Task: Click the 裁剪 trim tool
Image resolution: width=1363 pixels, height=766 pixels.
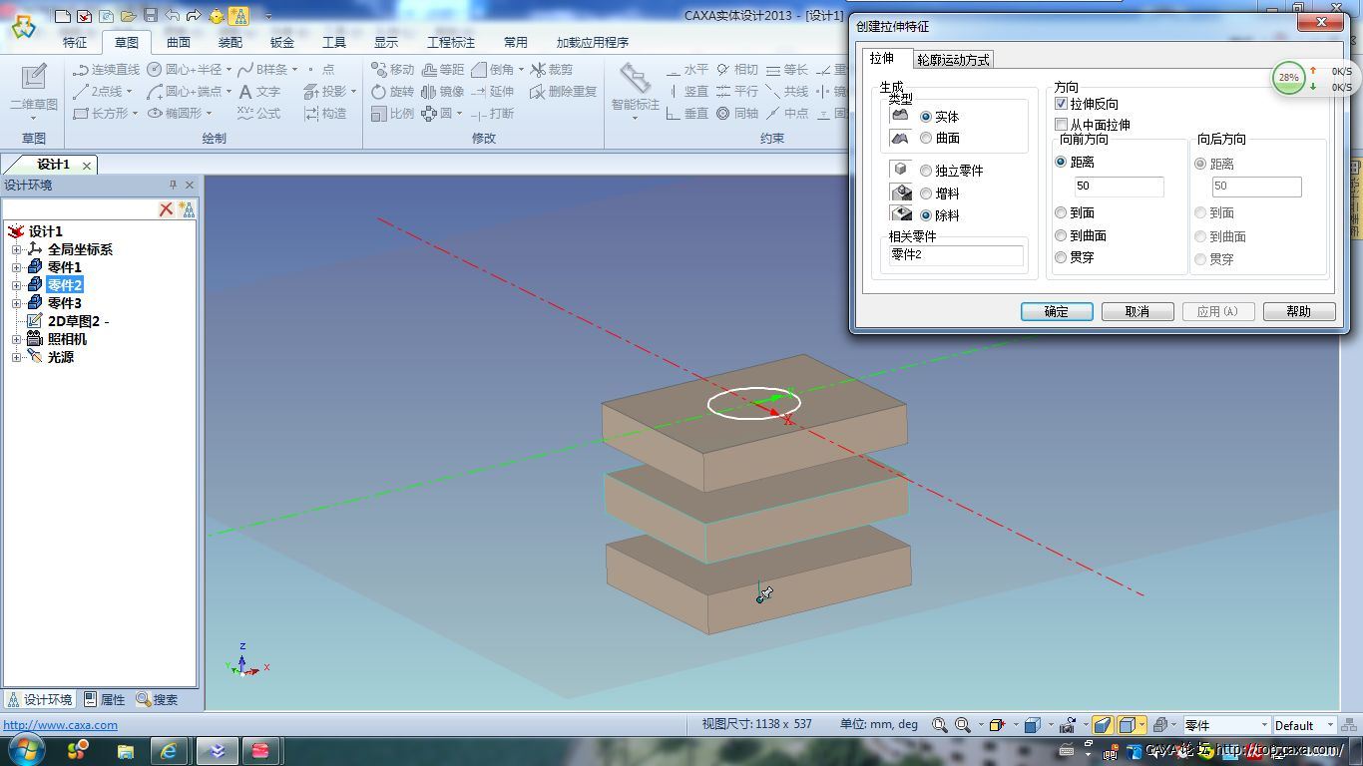Action: tap(551, 70)
